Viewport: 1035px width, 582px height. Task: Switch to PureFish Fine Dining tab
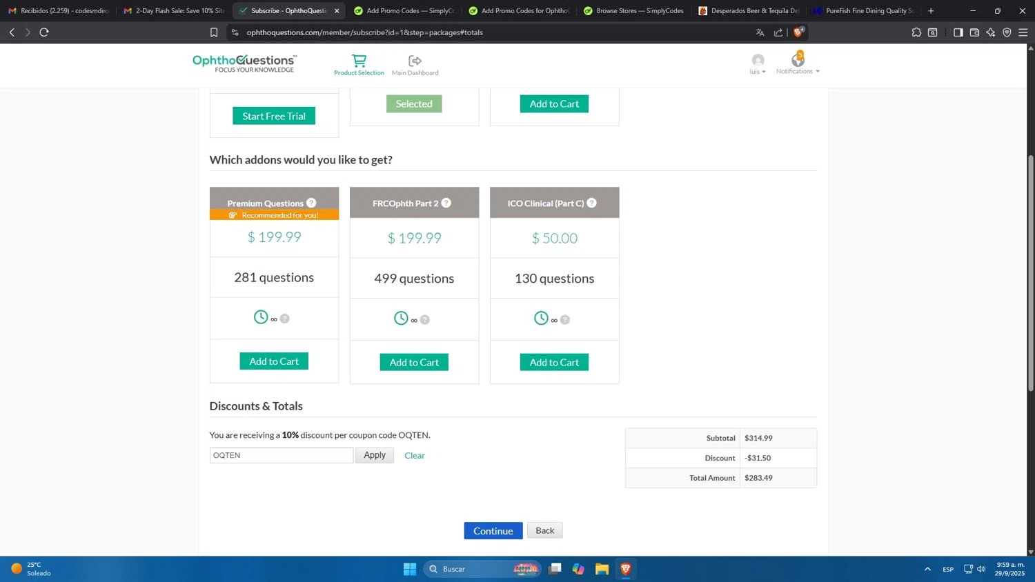[x=863, y=10]
